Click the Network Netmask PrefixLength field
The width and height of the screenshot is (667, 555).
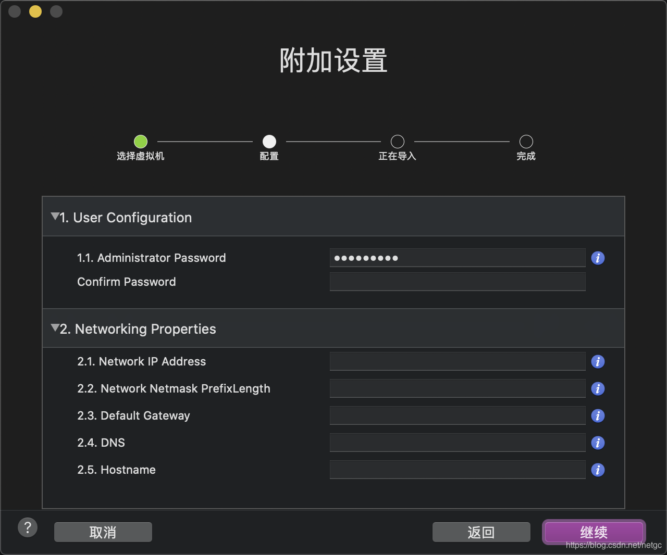tap(458, 388)
